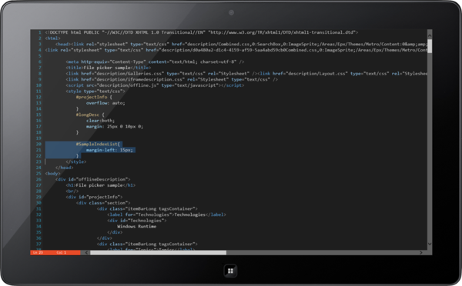Click the 'Windows Runtime' text

pyautogui.click(x=137, y=227)
